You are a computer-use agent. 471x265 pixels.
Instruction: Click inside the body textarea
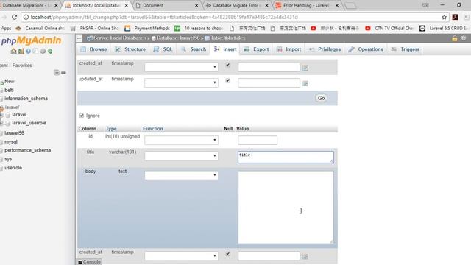click(x=286, y=208)
